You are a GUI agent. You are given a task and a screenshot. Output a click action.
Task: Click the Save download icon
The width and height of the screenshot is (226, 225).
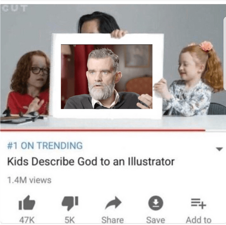156,203
